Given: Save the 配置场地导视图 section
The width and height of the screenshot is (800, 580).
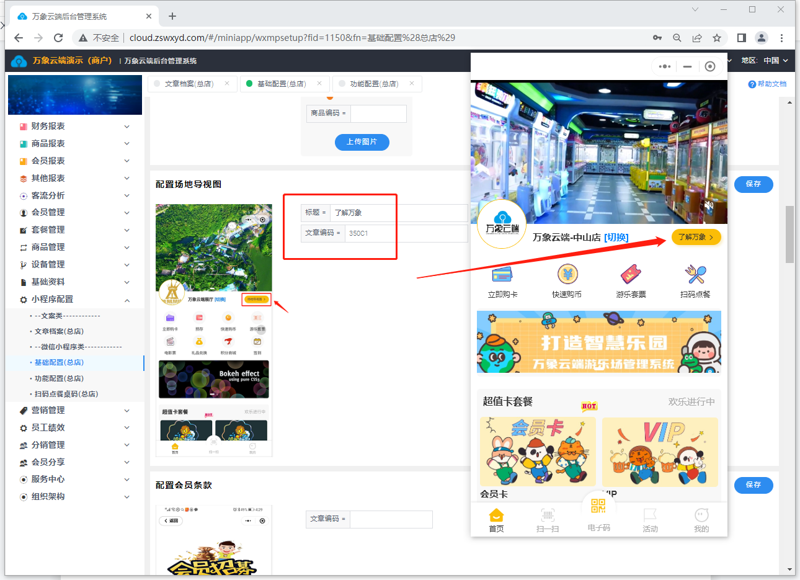Looking at the screenshot, I should click(753, 184).
